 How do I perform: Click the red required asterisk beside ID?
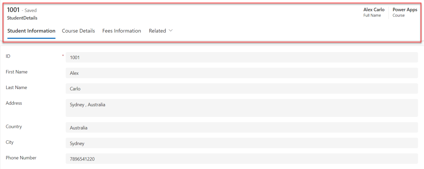[63, 56]
